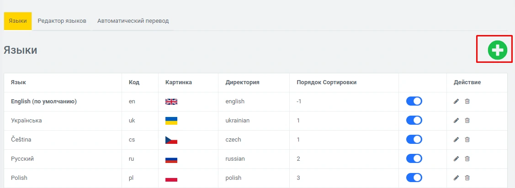Switch to the Редактор языков tab
This screenshot has width=515, height=188.
tap(62, 21)
